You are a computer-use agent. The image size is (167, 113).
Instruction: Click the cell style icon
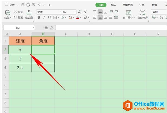[62, 17]
